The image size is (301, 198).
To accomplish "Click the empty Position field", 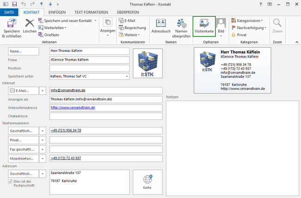I will [89, 68].
